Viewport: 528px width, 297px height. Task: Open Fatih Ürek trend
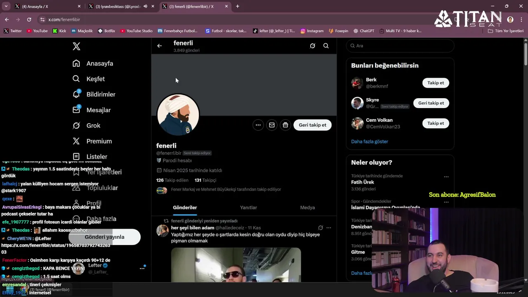point(363,182)
